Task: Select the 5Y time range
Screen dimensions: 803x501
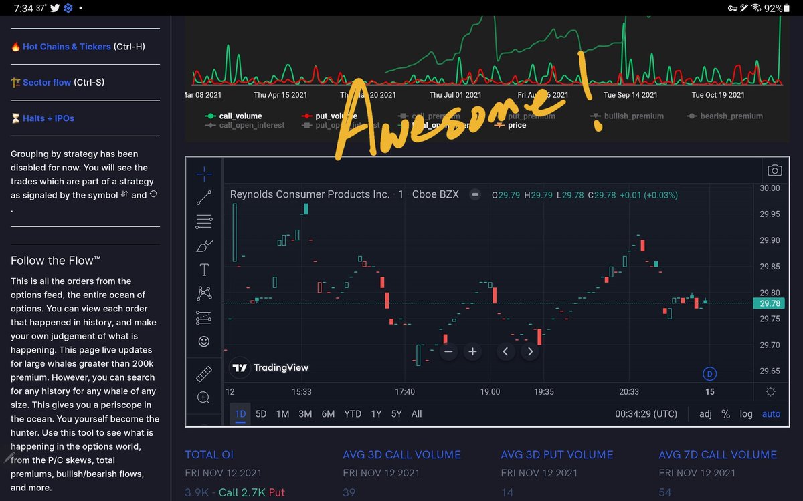Action: click(396, 413)
